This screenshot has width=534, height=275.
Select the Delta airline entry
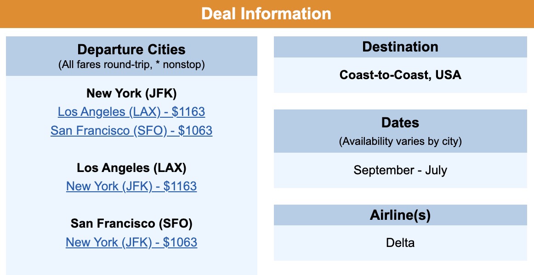(x=401, y=242)
